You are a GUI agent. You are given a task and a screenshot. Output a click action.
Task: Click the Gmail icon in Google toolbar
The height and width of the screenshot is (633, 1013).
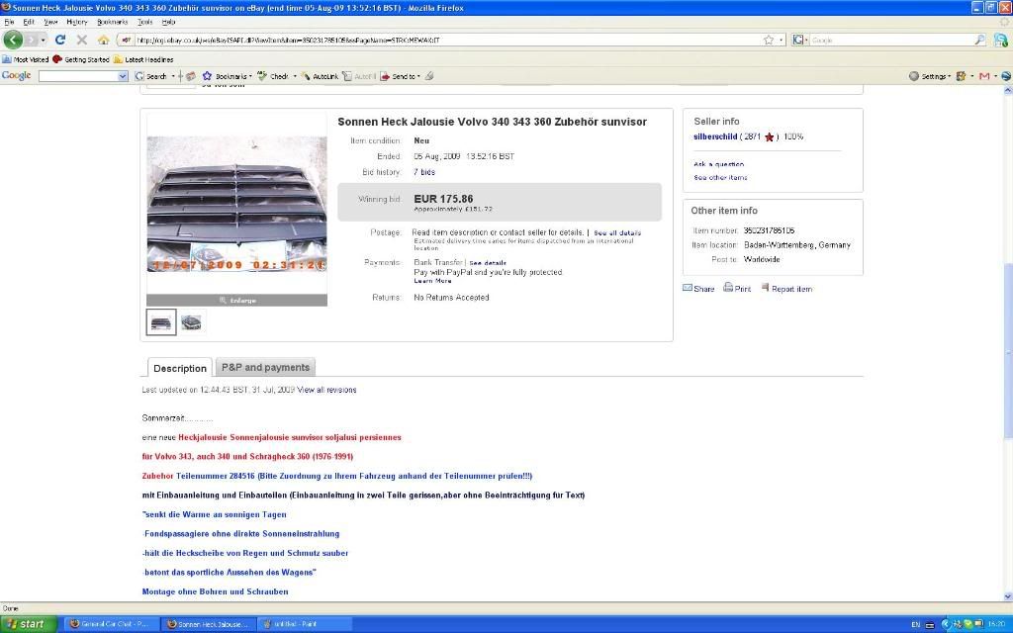[983, 76]
